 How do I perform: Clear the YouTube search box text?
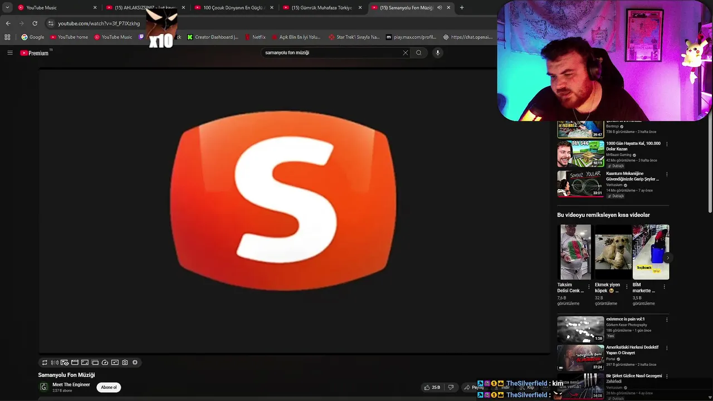click(406, 53)
